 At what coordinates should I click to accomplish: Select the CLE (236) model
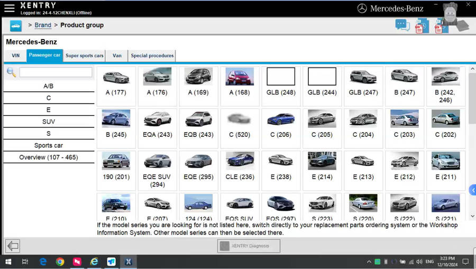pos(240,171)
